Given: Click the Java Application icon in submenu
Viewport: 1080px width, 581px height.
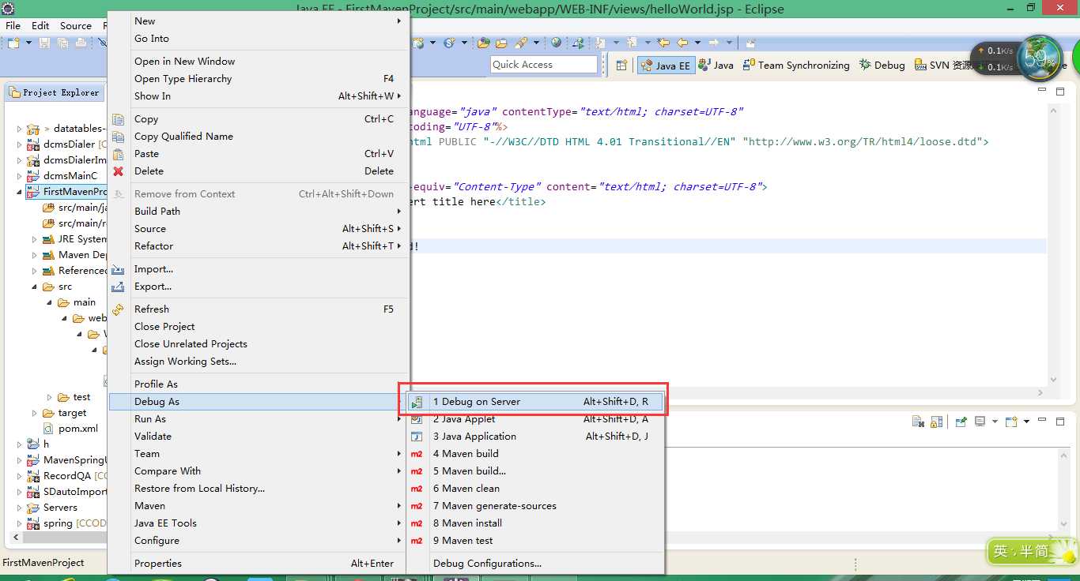Looking at the screenshot, I should pyautogui.click(x=417, y=437).
